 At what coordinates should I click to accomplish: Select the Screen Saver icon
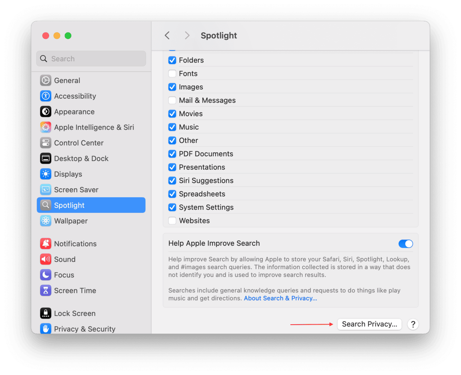tap(45, 189)
